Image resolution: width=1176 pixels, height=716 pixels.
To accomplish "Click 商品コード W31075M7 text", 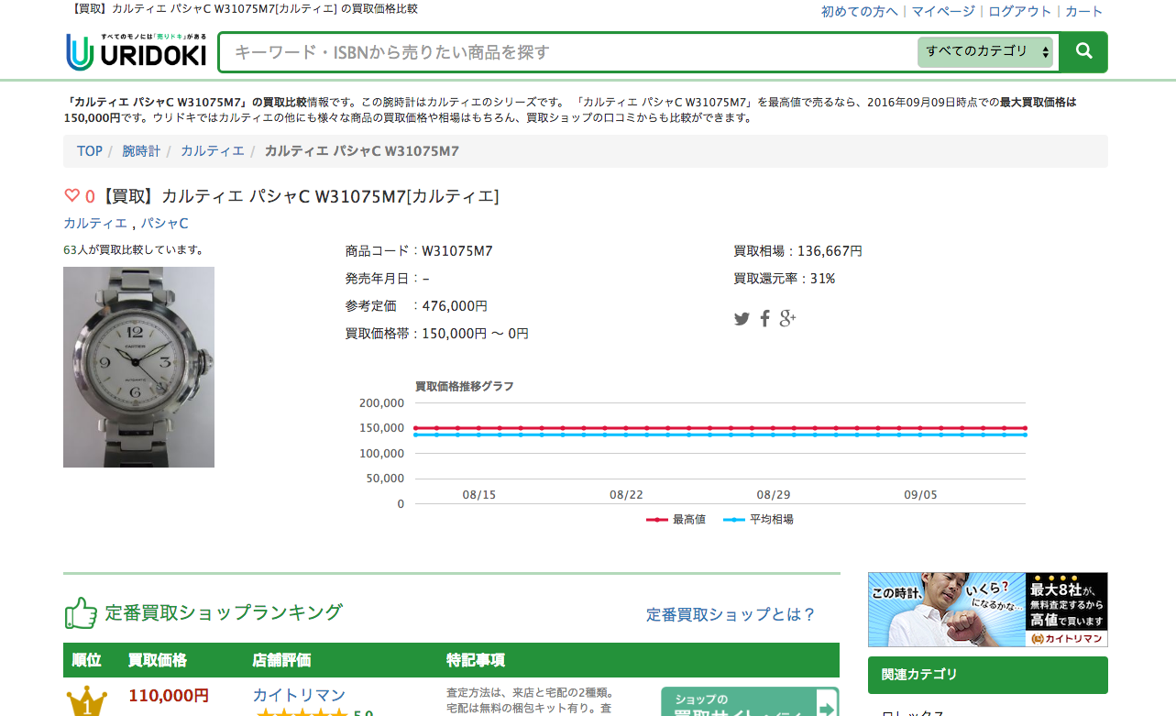I will [419, 251].
